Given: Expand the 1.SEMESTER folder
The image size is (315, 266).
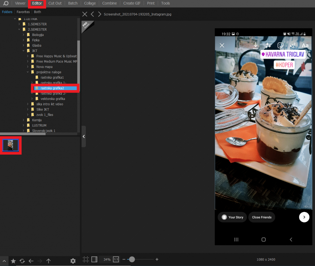Looking at the screenshot, I should tap(19, 24).
